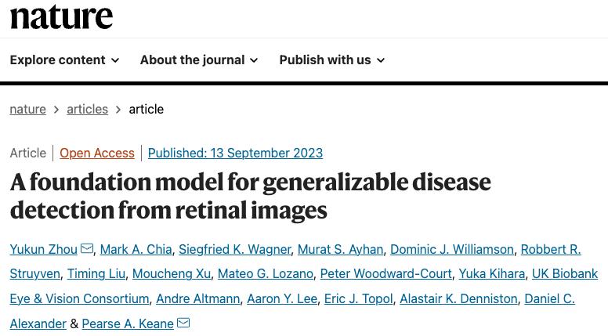Click the Nature logo

coord(61,16)
